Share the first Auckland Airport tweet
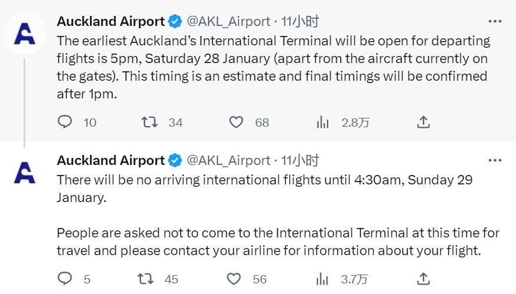The height and width of the screenshot is (294, 516). click(x=423, y=122)
